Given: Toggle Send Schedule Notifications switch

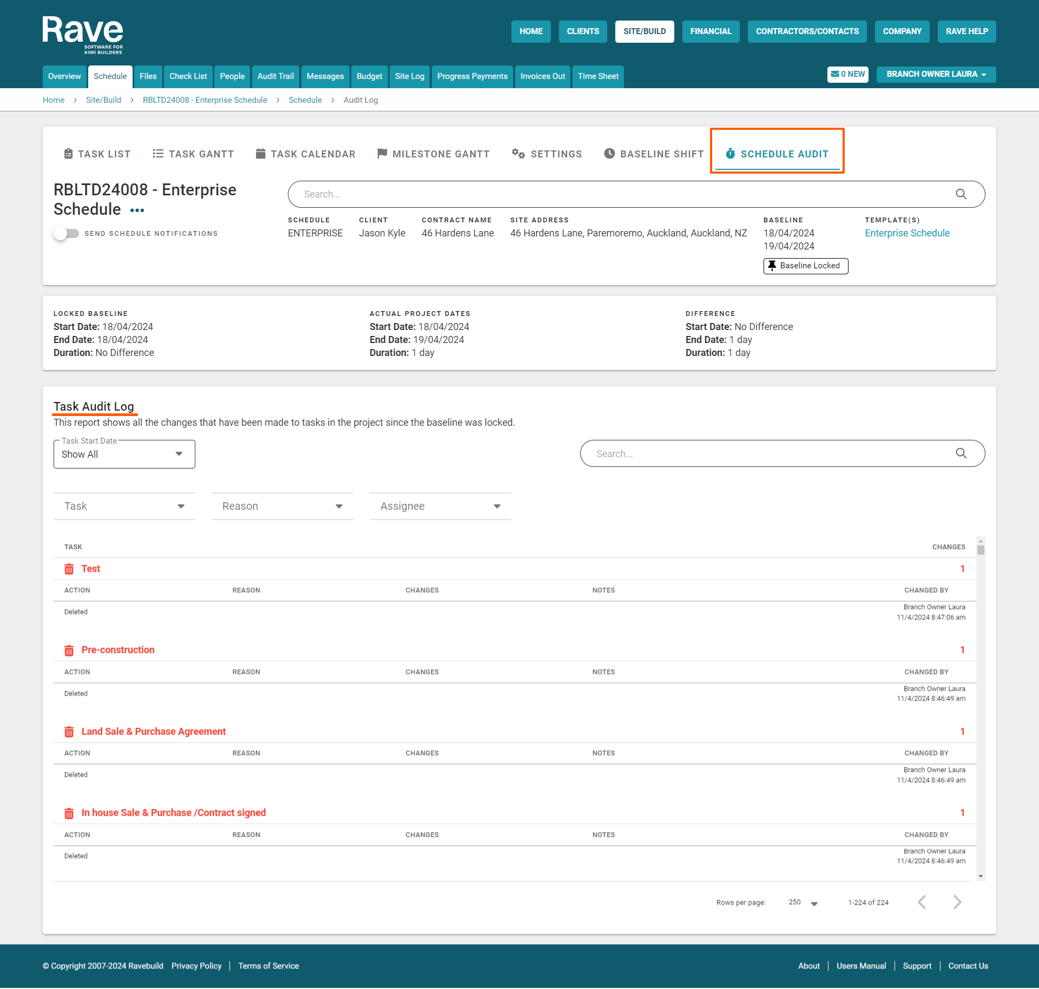Looking at the screenshot, I should pos(66,234).
